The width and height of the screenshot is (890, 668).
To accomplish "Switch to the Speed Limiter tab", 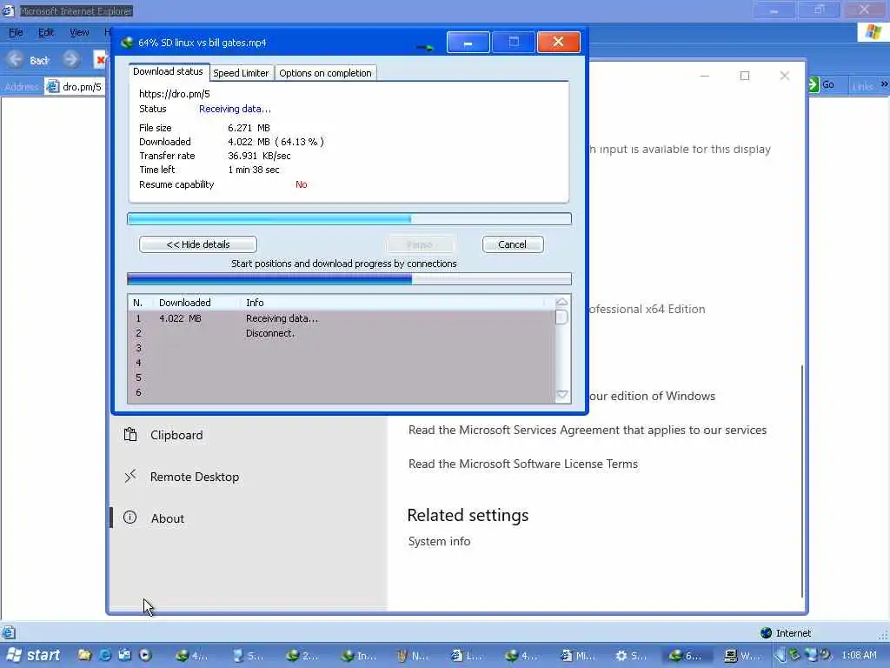I will tap(241, 73).
